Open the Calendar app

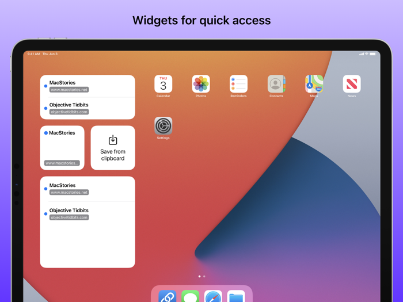click(x=163, y=84)
